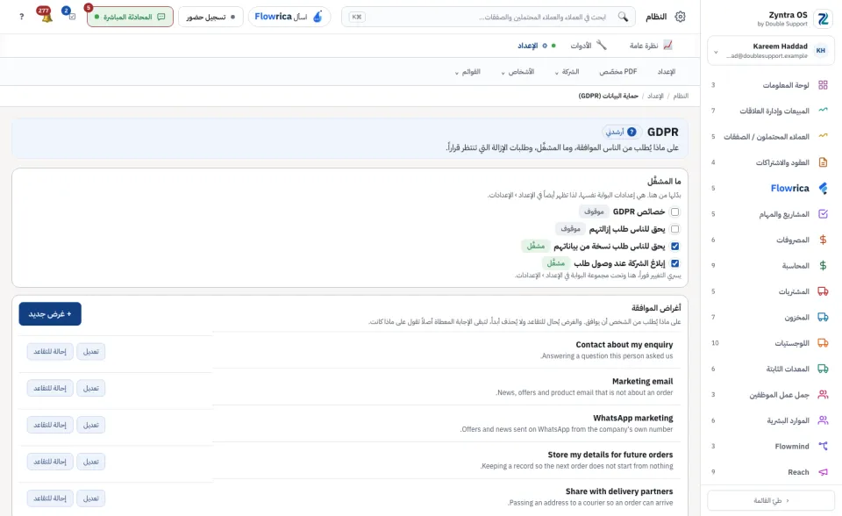
Task: Open Flowrica sidebar logo icon
Action: pyautogui.click(x=823, y=188)
